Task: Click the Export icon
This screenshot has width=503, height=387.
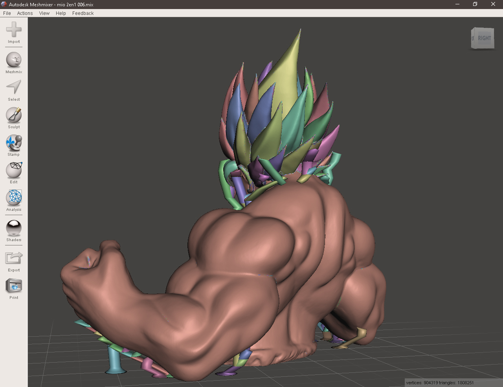Action: pyautogui.click(x=14, y=258)
